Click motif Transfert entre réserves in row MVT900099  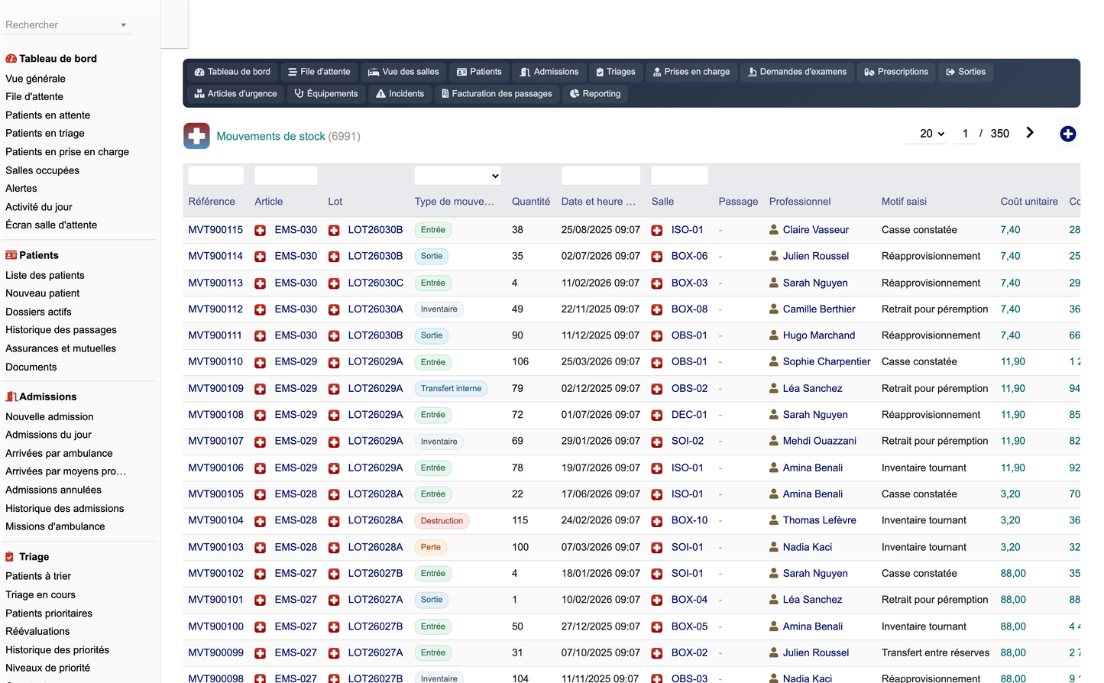click(935, 652)
